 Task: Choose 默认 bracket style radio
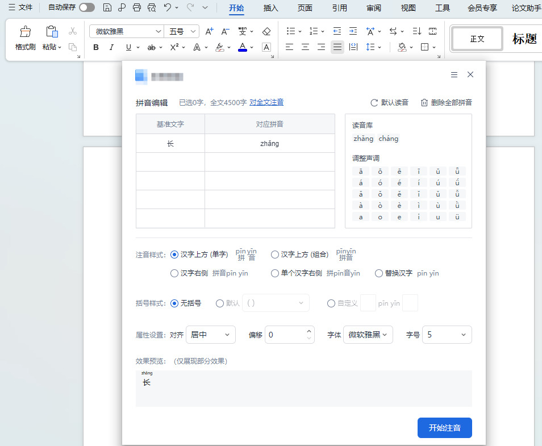click(219, 303)
